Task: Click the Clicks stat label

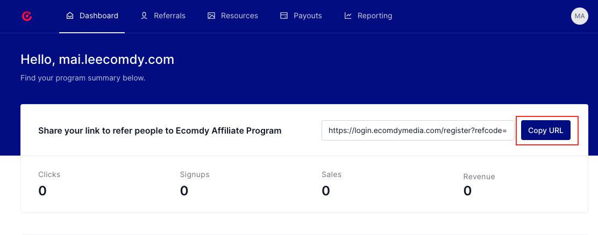Action: point(49,174)
